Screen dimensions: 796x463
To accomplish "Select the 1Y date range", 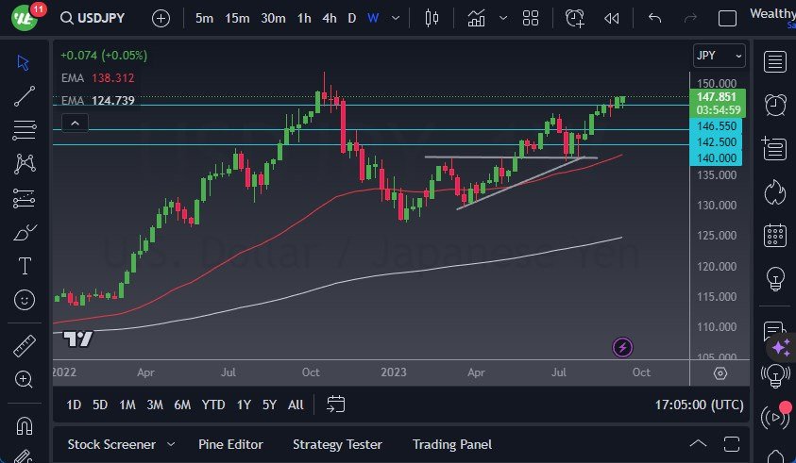I will (x=244, y=405).
